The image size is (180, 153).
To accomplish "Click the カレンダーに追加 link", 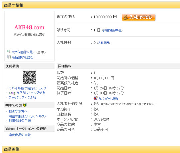I will 108,99.
